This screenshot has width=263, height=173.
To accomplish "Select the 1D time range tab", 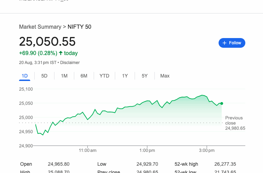I will (25, 76).
